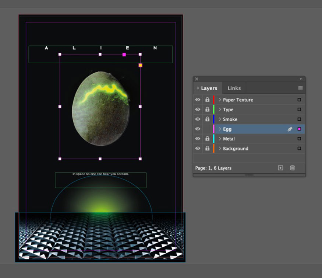Viewport: 322px width, 278px height.
Task: Select the Egg layer name
Action: pyautogui.click(x=227, y=129)
